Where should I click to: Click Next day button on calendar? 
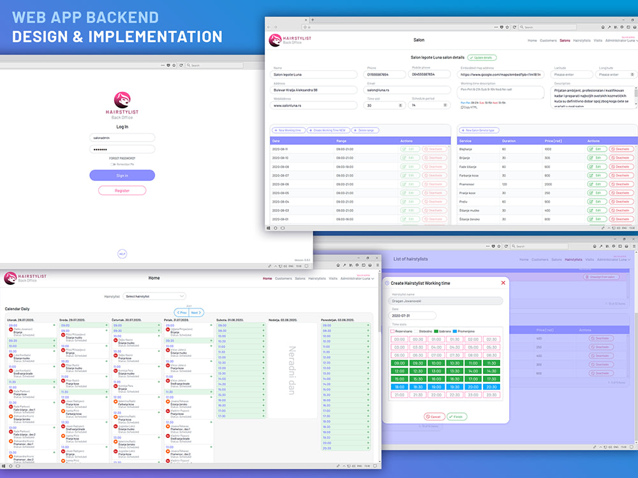click(x=197, y=312)
